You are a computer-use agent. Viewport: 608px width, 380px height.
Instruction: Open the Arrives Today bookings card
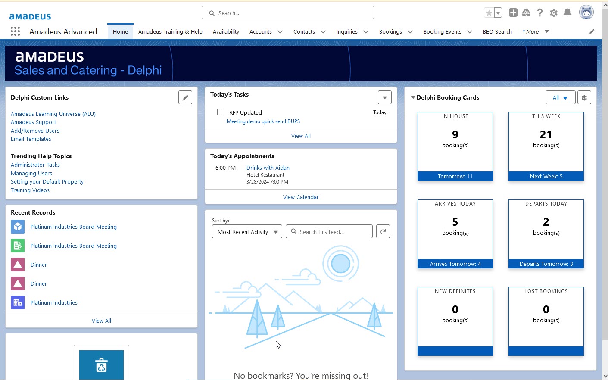[x=455, y=234]
